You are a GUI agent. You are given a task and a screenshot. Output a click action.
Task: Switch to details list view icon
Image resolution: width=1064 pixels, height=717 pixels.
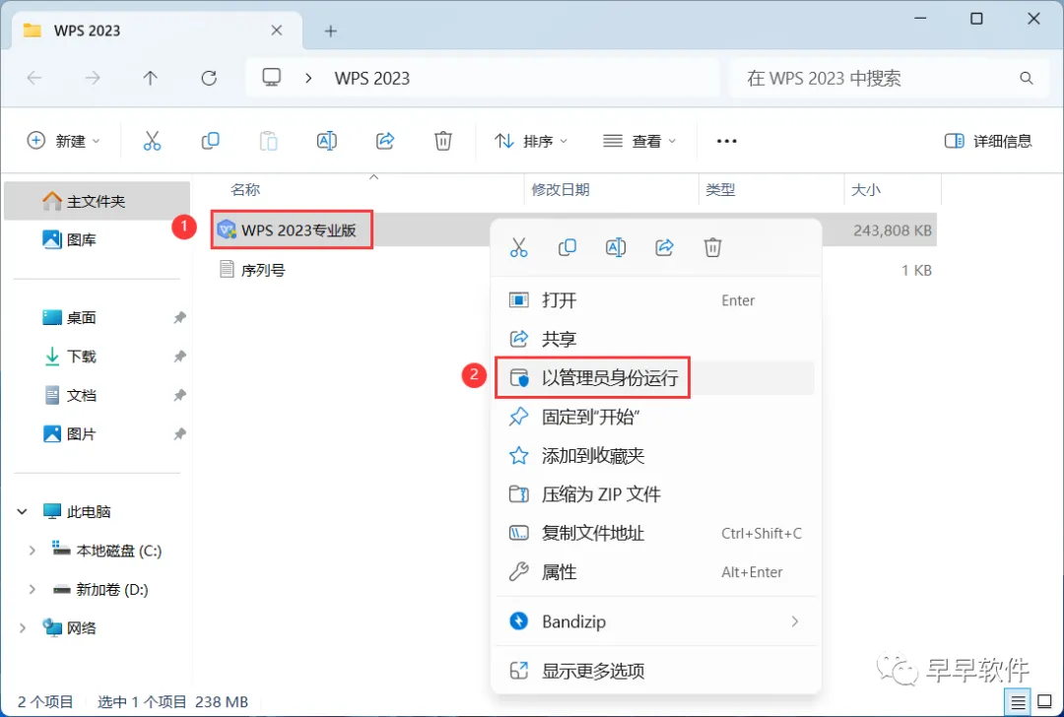point(1018,702)
